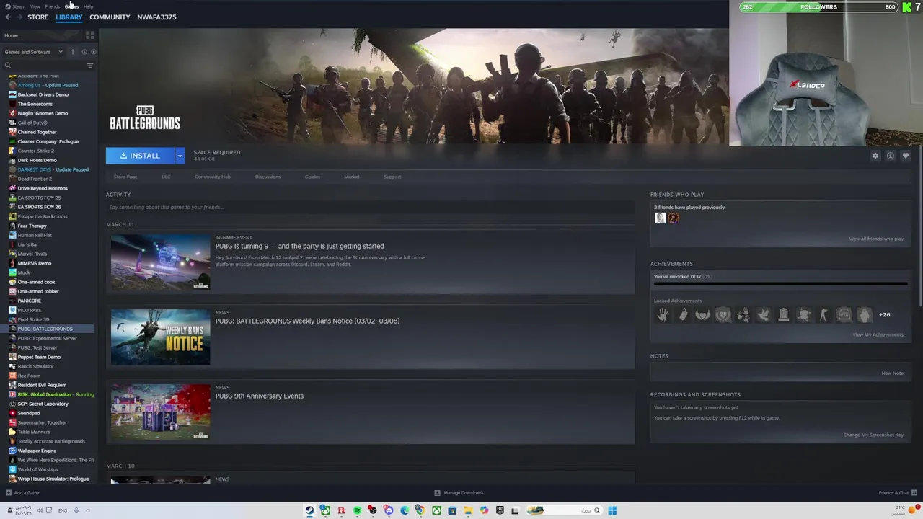Image resolution: width=923 pixels, height=519 pixels.
Task: Click View My Achievements link
Action: coord(878,334)
